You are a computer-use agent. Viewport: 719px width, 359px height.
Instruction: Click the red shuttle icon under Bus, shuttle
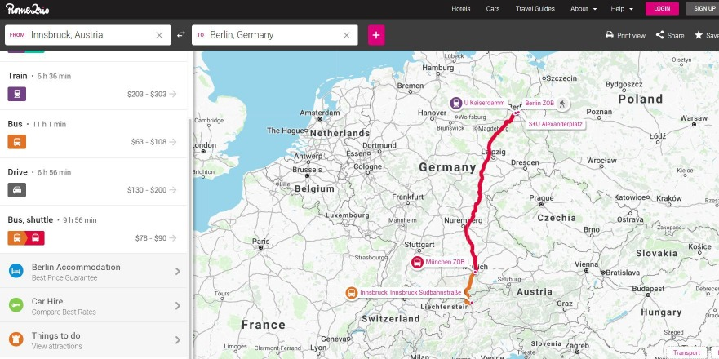point(35,238)
